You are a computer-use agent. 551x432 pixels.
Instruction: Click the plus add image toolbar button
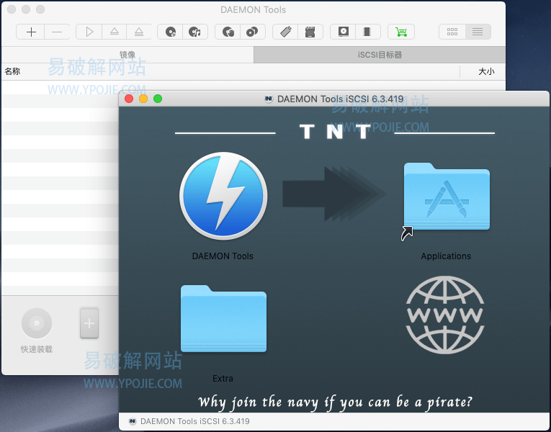click(30, 32)
